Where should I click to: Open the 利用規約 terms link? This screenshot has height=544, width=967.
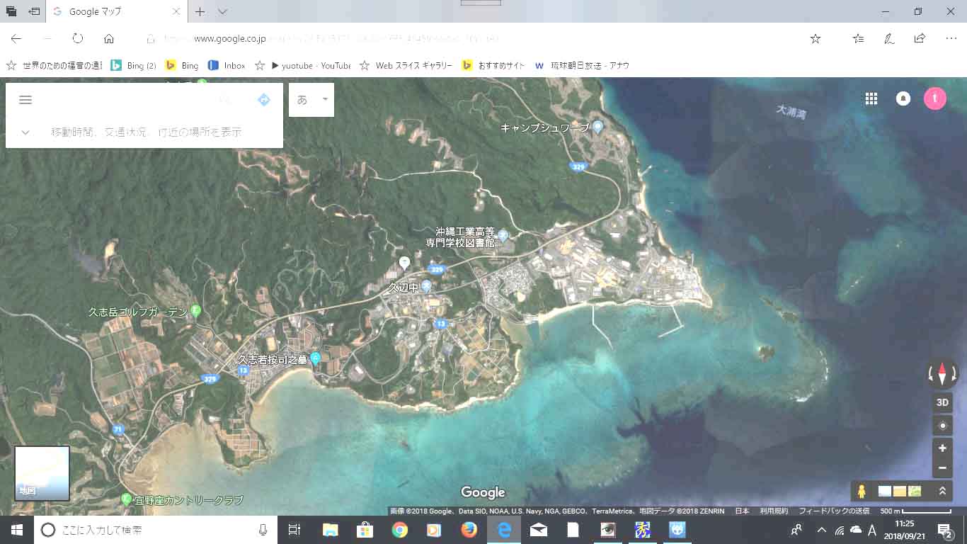click(774, 511)
